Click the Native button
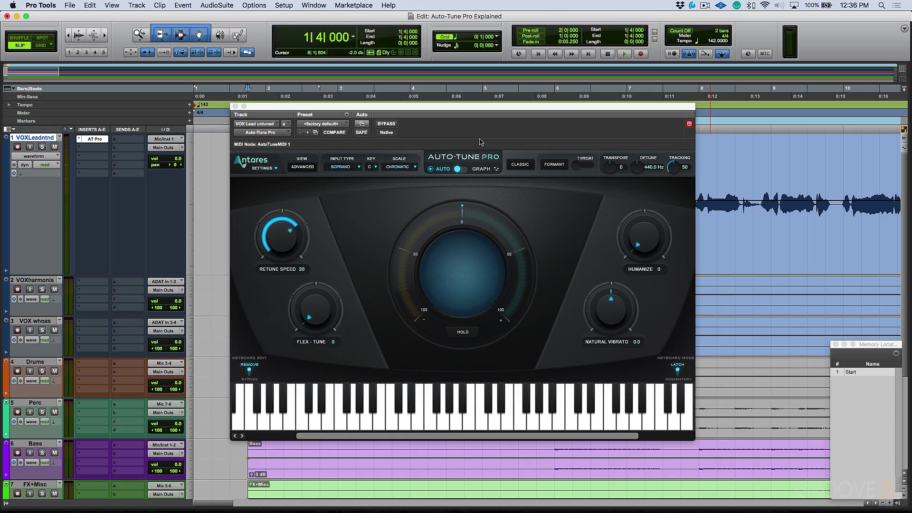This screenshot has height=513, width=912. pyautogui.click(x=386, y=133)
